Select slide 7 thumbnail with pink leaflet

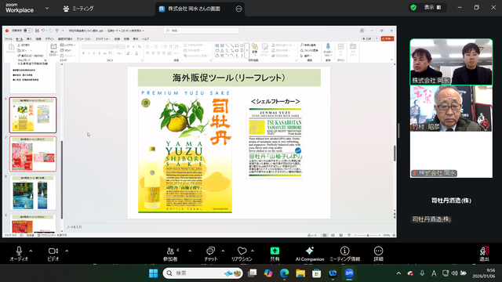click(33, 154)
